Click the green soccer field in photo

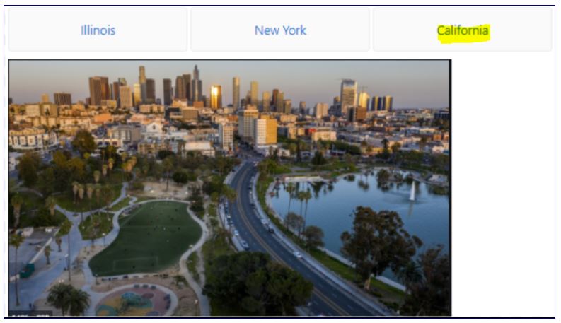pos(146,238)
